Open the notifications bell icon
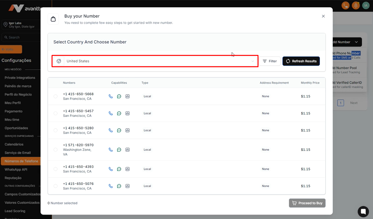Viewport: 373px width, 219px height. tap(356, 5)
